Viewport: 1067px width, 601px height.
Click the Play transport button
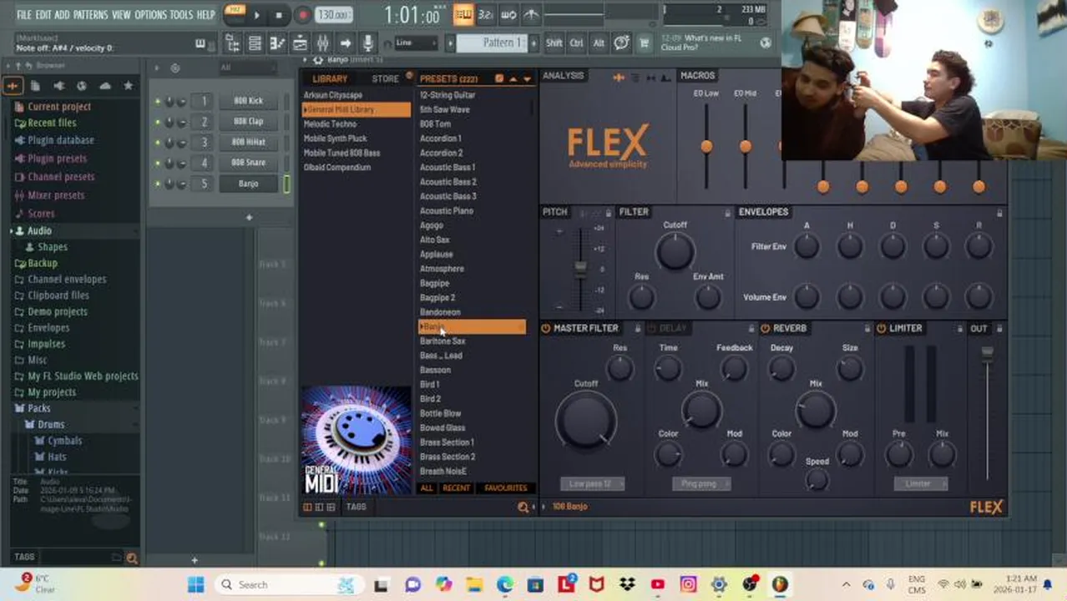257,15
